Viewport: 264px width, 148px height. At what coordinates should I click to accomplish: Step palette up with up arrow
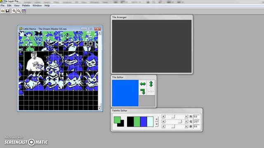pyautogui.click(x=157, y=119)
